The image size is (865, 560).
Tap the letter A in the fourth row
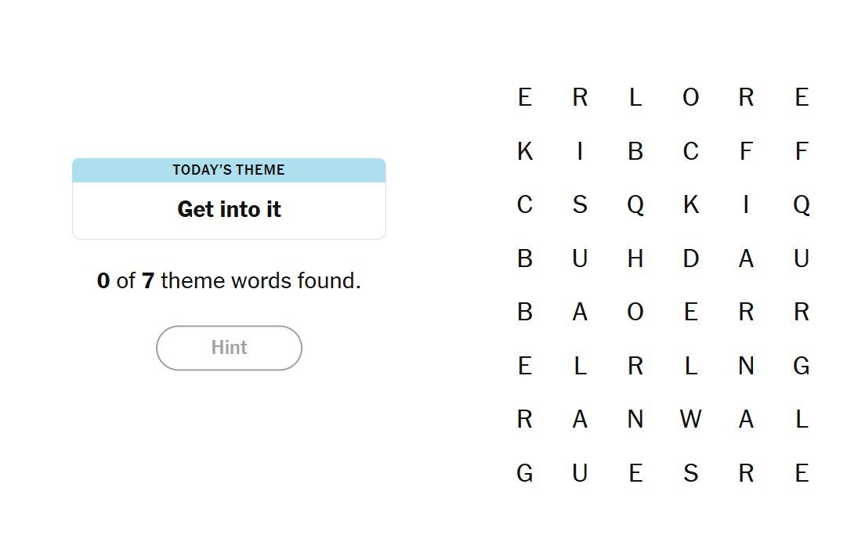click(x=746, y=258)
